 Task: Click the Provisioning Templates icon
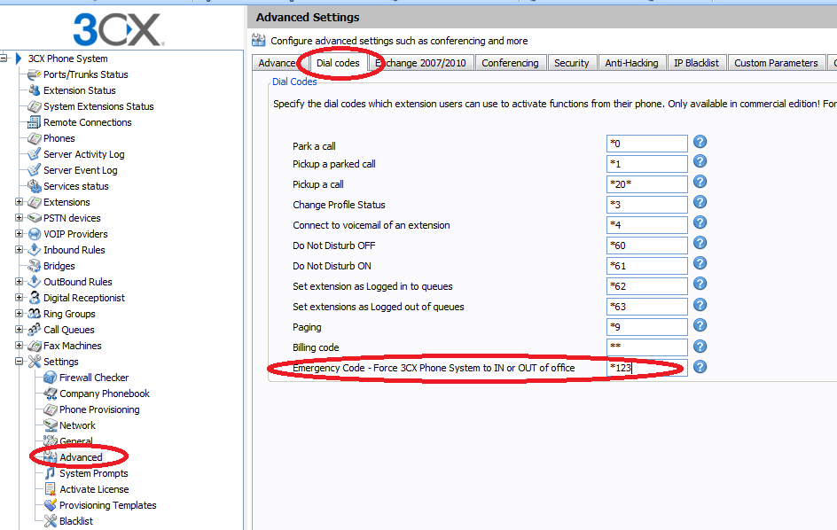[51, 505]
